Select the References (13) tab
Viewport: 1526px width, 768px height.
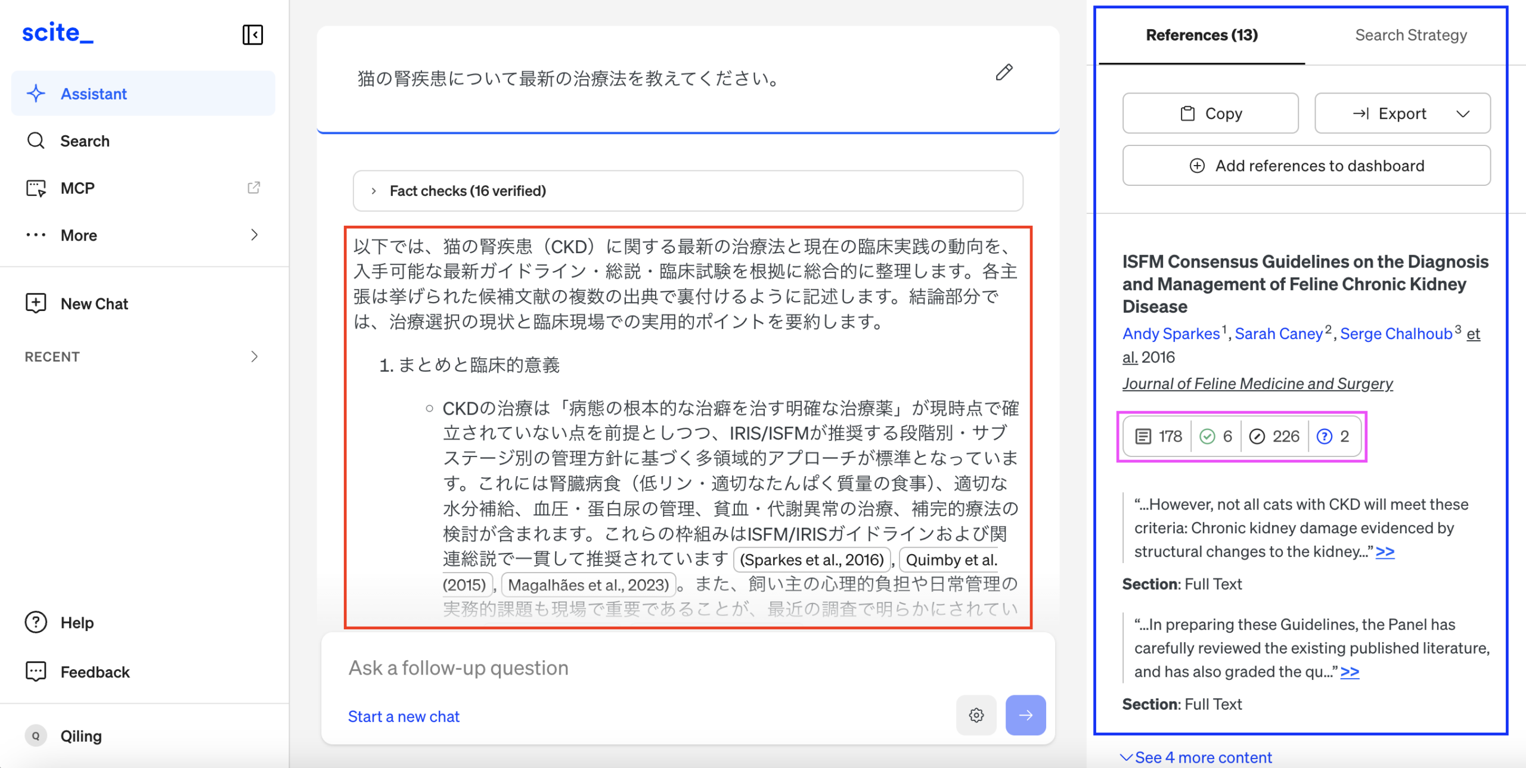[x=1201, y=35]
